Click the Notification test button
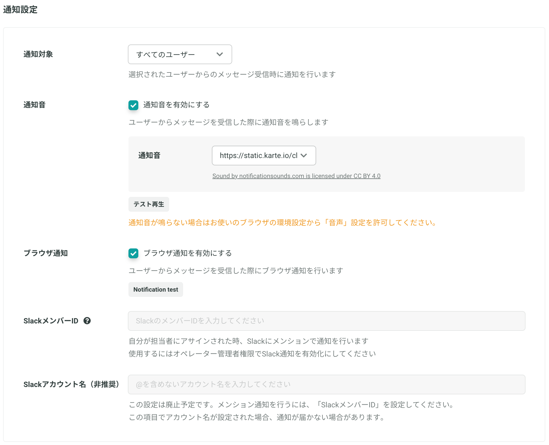The image size is (549, 445). point(156,289)
